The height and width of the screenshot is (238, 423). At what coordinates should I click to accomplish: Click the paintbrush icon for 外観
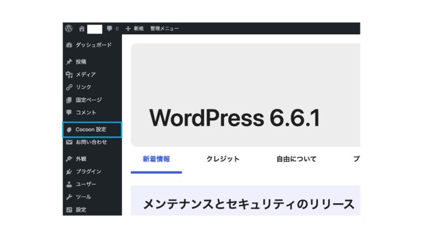pyautogui.click(x=69, y=159)
